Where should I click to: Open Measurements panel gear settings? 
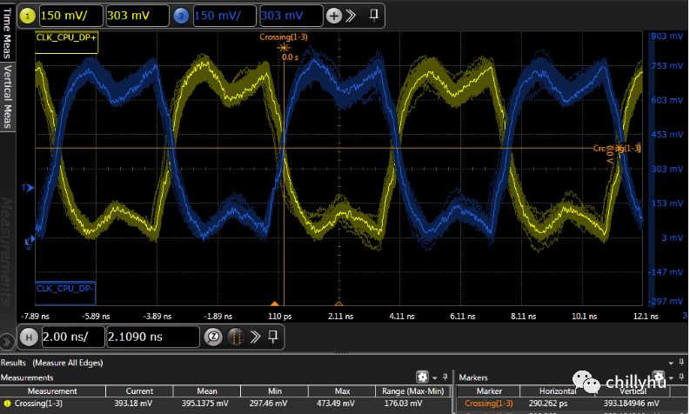coord(422,377)
